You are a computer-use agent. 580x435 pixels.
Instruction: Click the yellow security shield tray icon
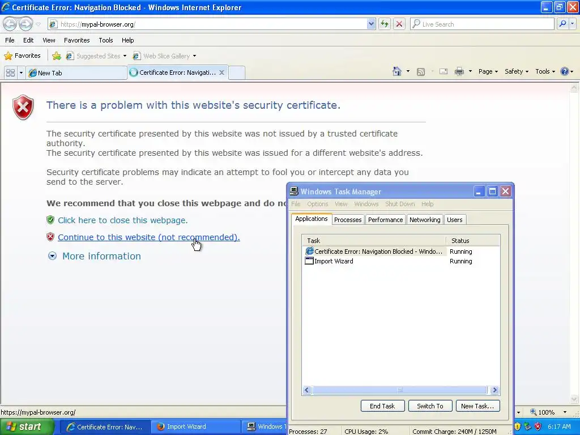pyautogui.click(x=517, y=427)
